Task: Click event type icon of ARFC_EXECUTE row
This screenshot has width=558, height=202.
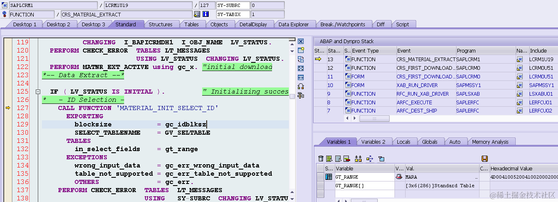Action: tap(348, 102)
